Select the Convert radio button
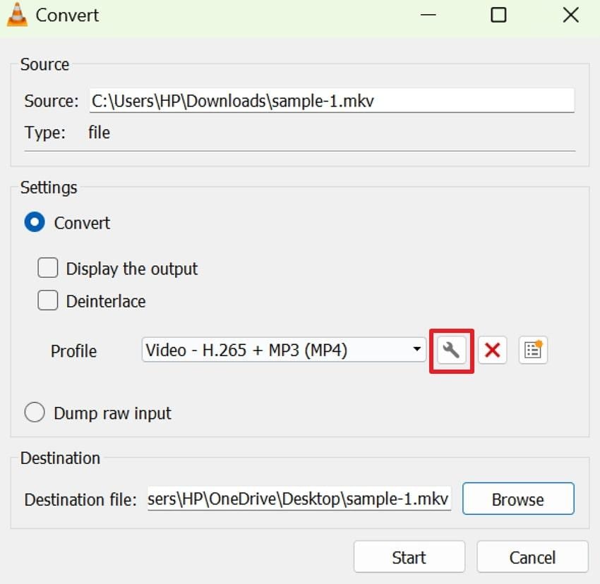This screenshot has height=584, width=600. tap(34, 221)
